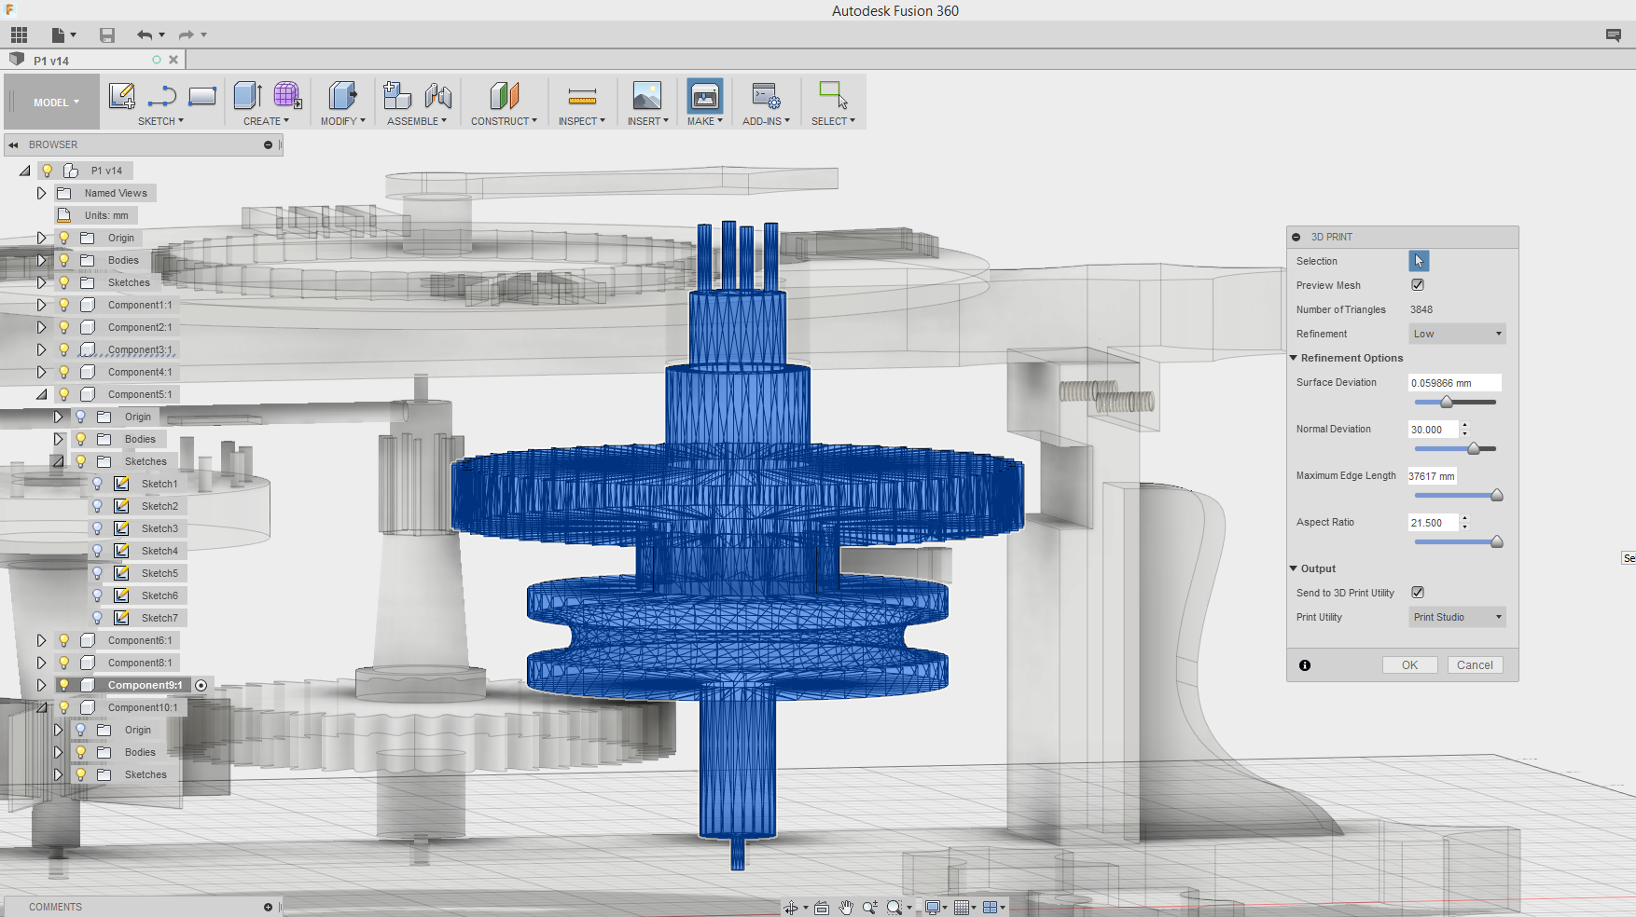This screenshot has height=917, width=1636.
Task: Open the CONSTRUCT menu
Action: [504, 121]
